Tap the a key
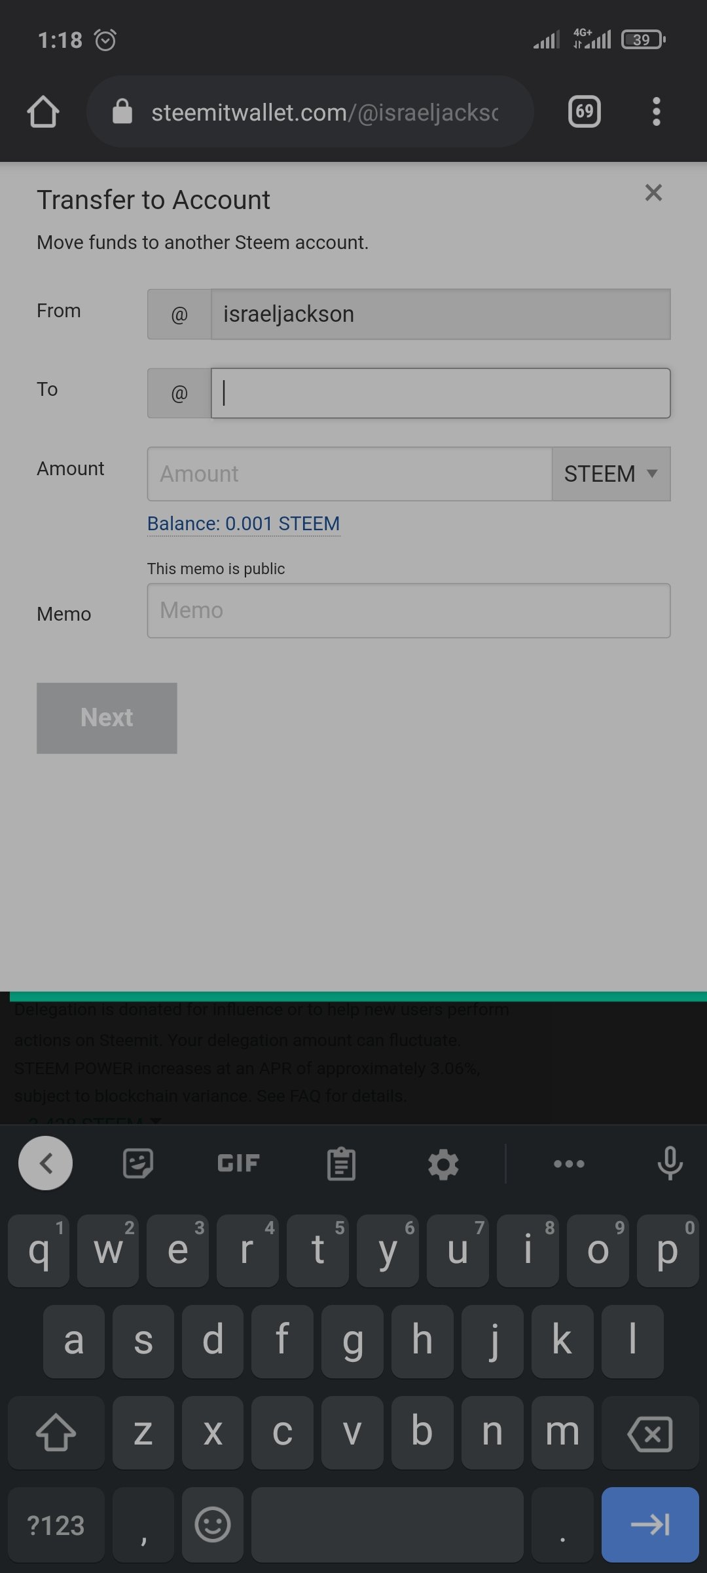 click(x=73, y=1341)
